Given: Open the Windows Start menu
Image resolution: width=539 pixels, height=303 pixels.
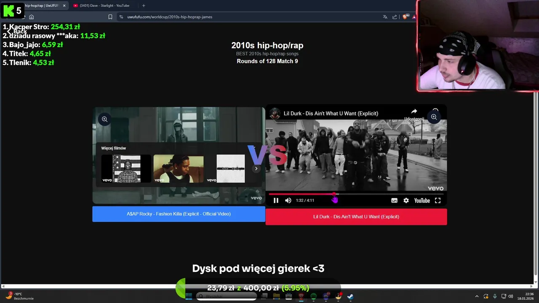Looking at the screenshot, I should [x=189, y=296].
